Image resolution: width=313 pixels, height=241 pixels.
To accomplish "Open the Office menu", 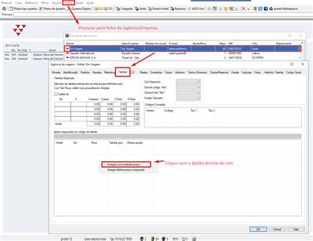I will 45,3.
